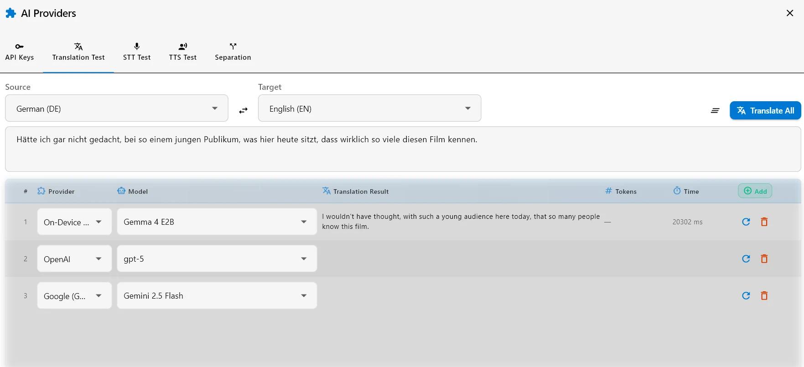Open the STT Test tab
This screenshot has height=367, width=804.
click(x=137, y=52)
